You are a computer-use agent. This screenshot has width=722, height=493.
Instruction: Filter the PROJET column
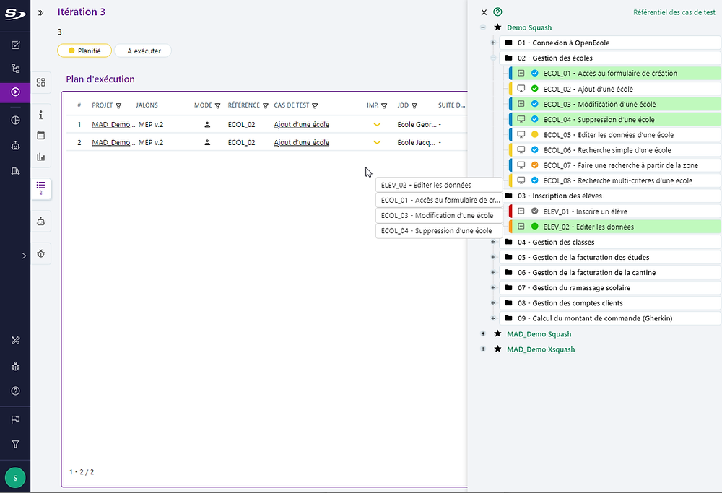pos(118,106)
